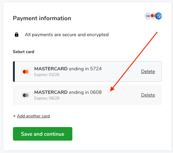
Task: Click the Expires 03/26 text
Action: (47, 75)
